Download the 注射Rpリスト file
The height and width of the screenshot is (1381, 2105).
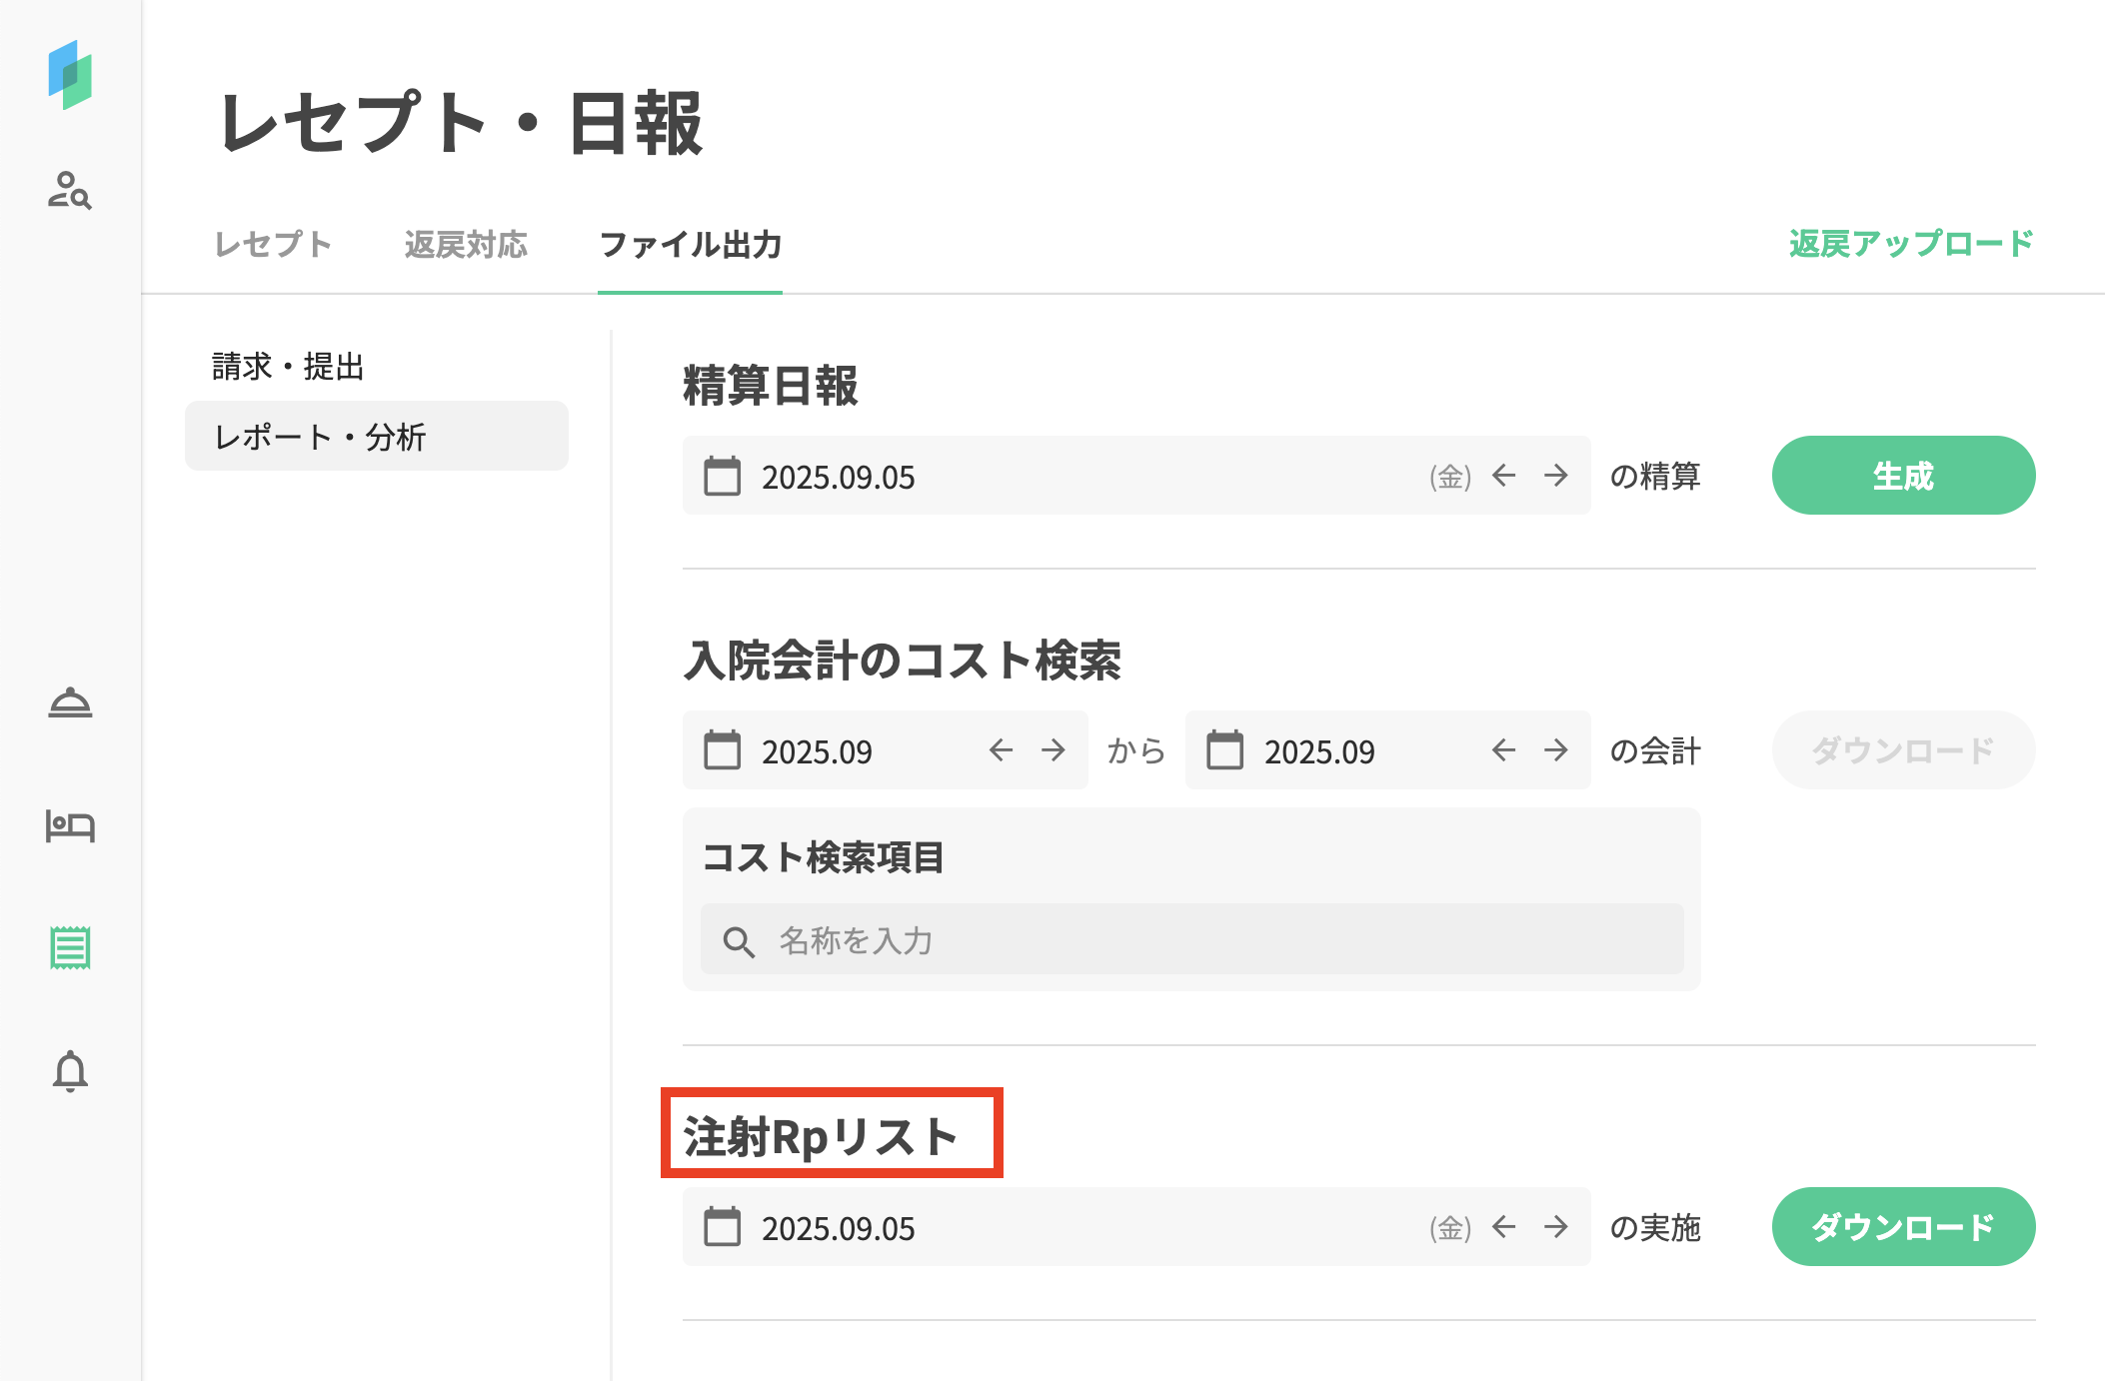1903,1227
